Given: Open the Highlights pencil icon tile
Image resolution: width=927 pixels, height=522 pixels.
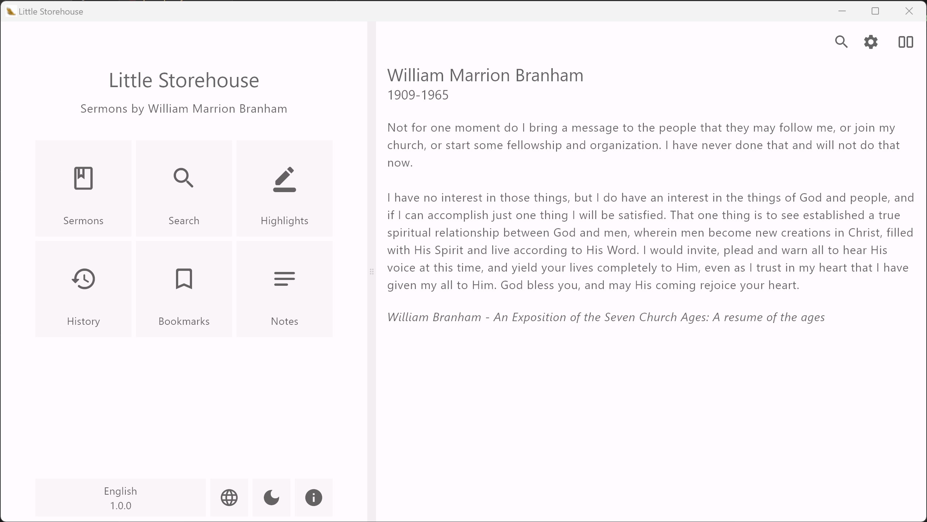Looking at the screenshot, I should 284,188.
